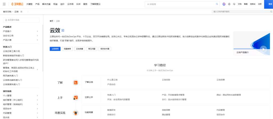Click the blue 登录 button
The height and width of the screenshot is (119, 273).
coord(268,4)
